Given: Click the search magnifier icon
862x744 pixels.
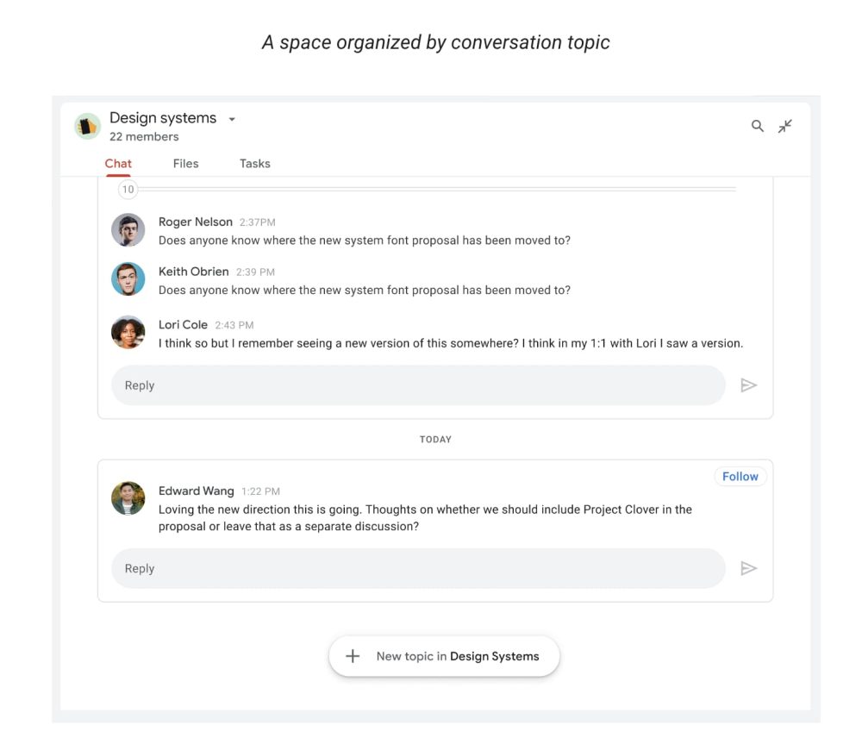Looking at the screenshot, I should (x=758, y=126).
